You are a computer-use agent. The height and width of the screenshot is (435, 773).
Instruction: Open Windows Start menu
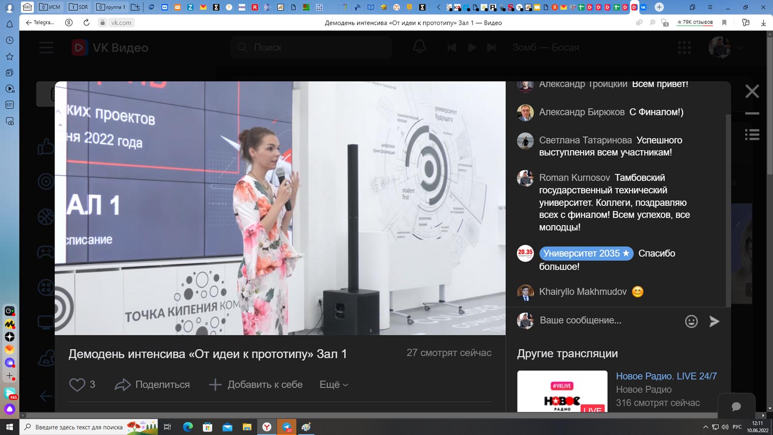pos(10,427)
